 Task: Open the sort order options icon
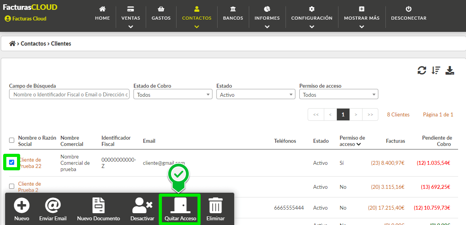point(436,70)
